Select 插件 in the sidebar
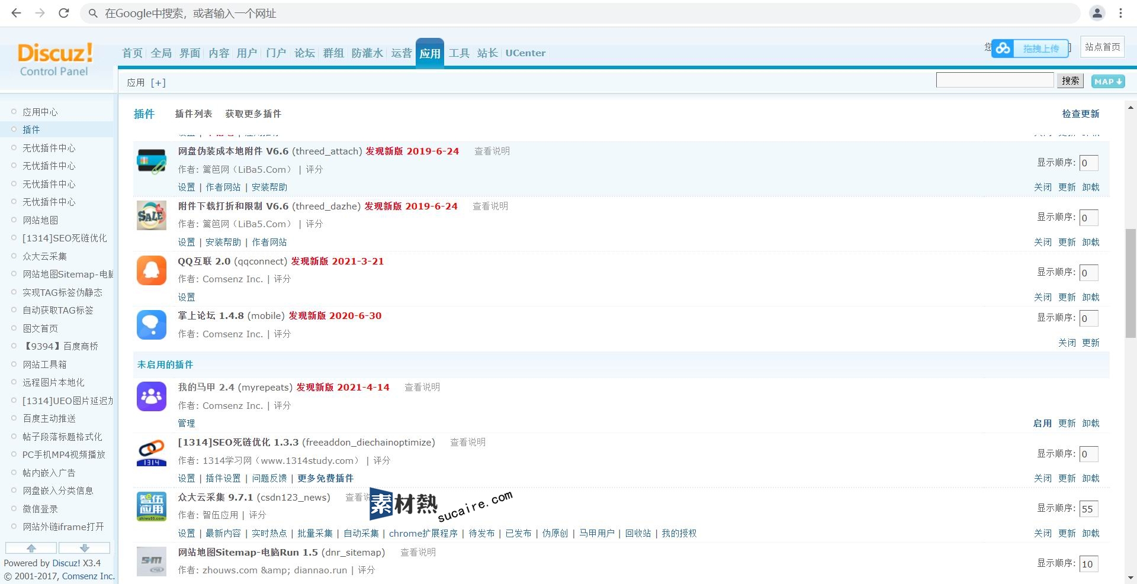The height and width of the screenshot is (584, 1137). pos(31,130)
